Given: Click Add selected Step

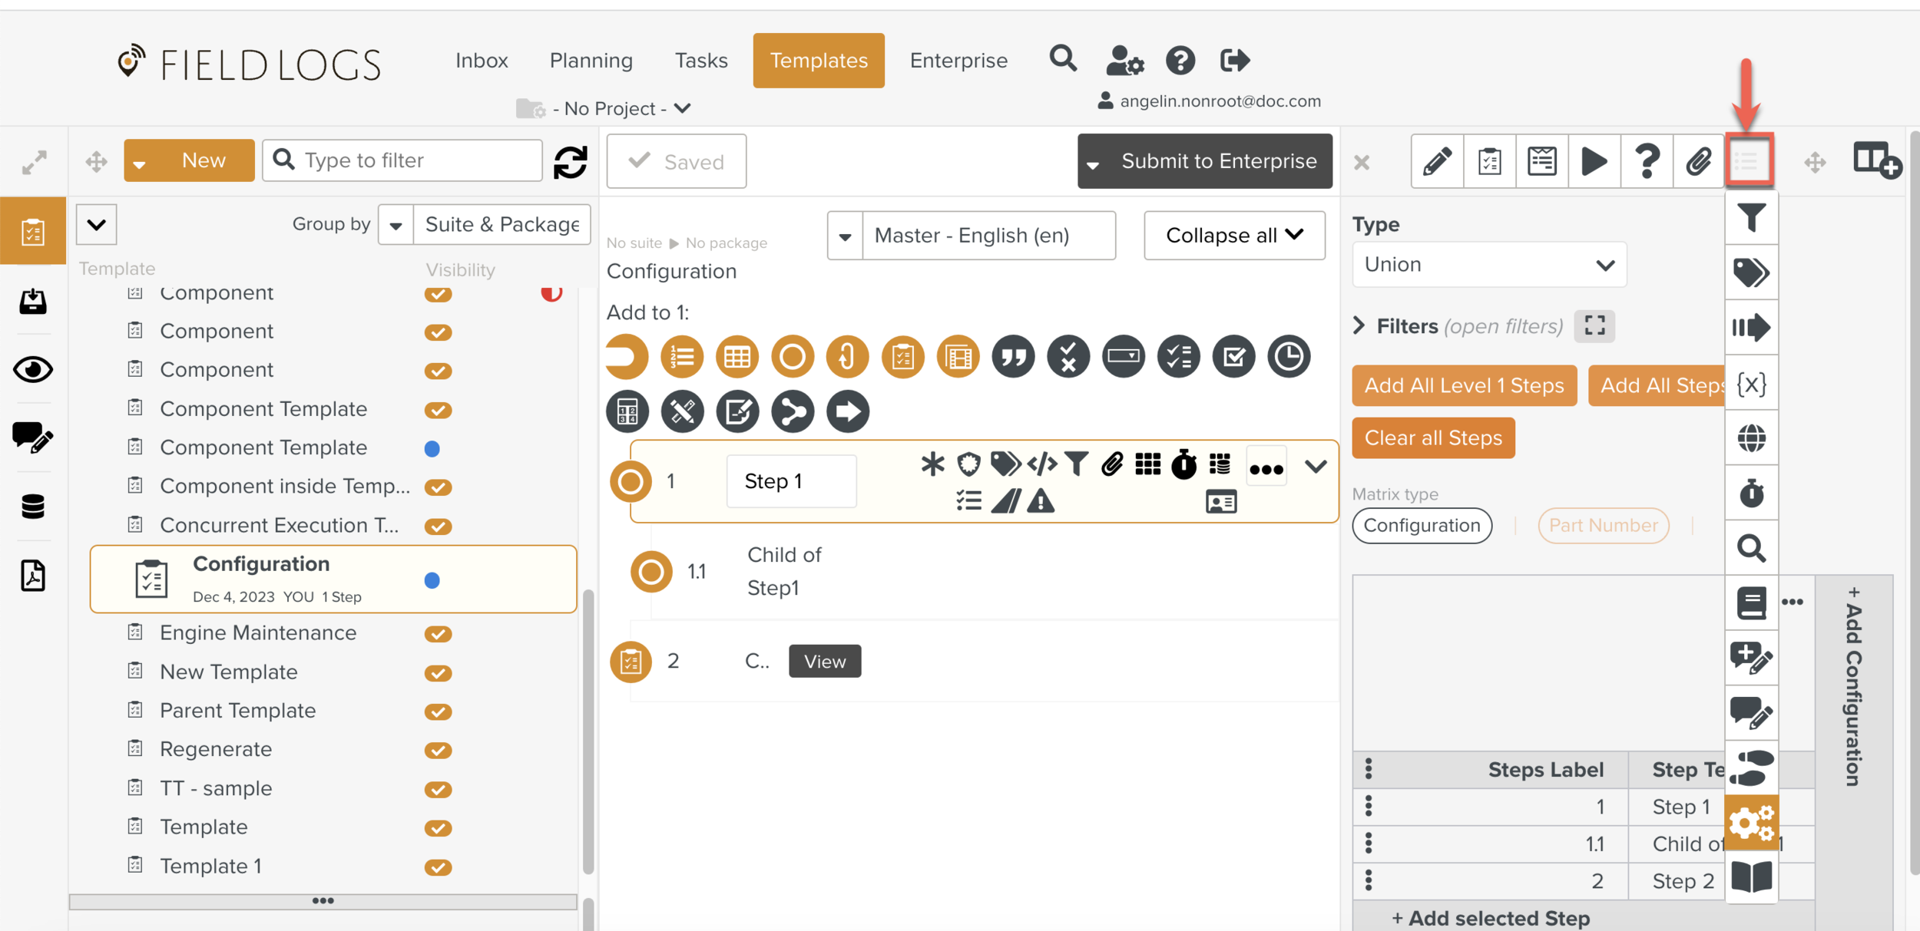Looking at the screenshot, I should (x=1490, y=917).
